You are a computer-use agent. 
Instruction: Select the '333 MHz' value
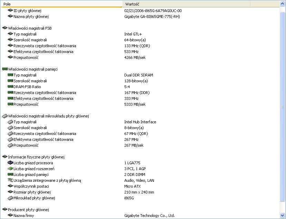coord(131,98)
